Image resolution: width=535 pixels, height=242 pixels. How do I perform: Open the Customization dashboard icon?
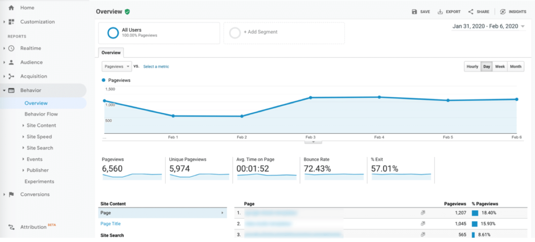(x=11, y=22)
